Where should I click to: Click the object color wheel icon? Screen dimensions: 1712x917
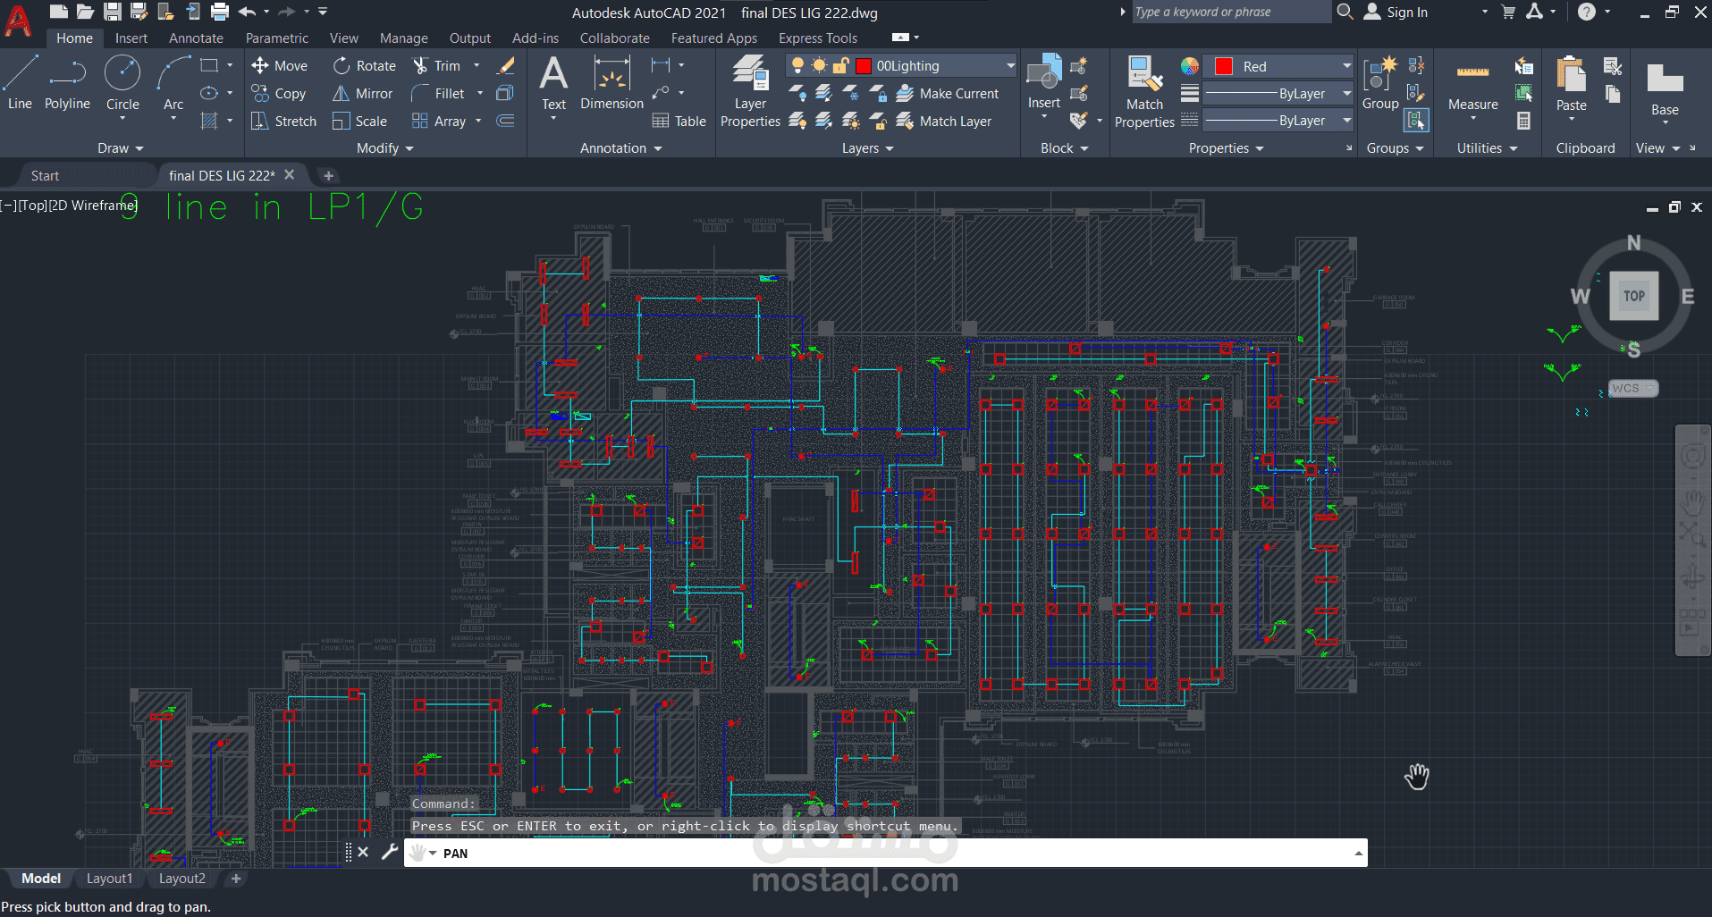pyautogui.click(x=1189, y=66)
